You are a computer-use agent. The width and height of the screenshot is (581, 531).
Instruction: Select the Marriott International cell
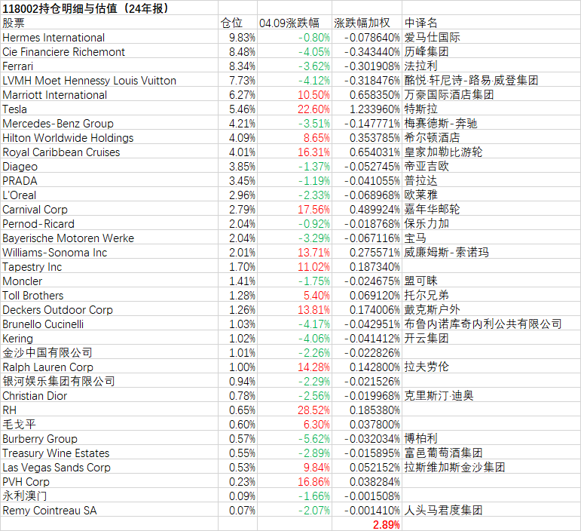coord(109,94)
